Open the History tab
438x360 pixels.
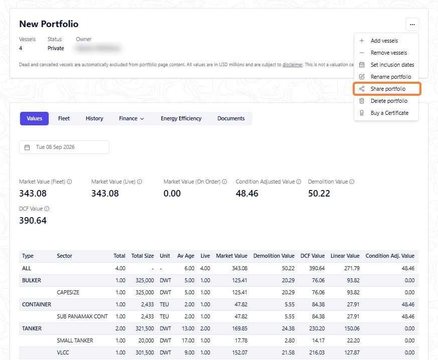pos(94,119)
